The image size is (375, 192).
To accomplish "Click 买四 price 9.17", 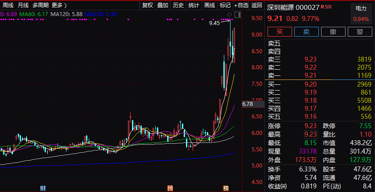I will [x=310, y=109].
